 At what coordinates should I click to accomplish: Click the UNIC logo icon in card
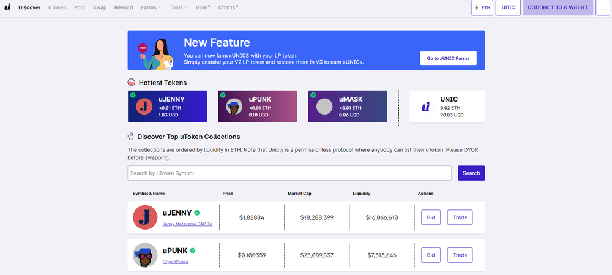[426, 107]
